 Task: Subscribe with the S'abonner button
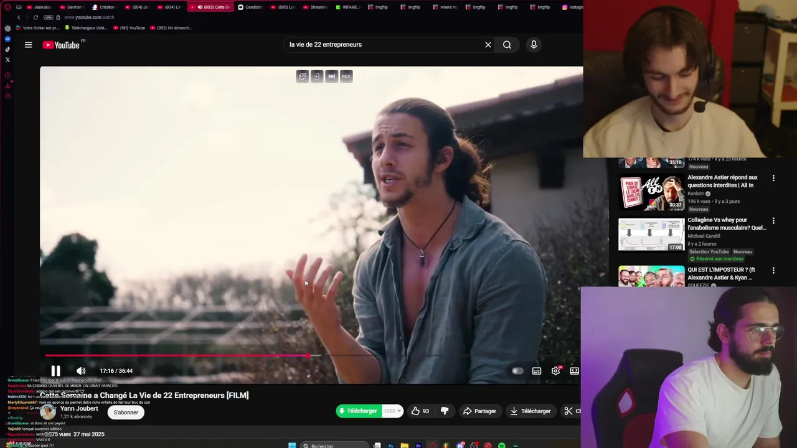pyautogui.click(x=126, y=413)
